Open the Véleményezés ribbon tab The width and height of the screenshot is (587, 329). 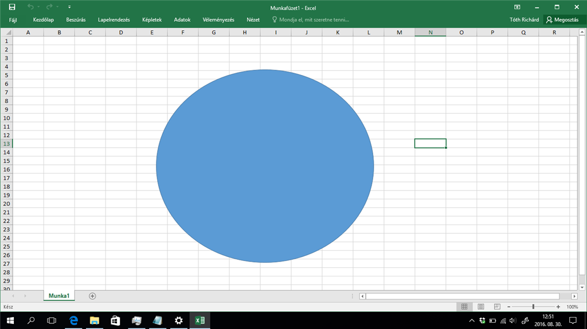pyautogui.click(x=218, y=20)
